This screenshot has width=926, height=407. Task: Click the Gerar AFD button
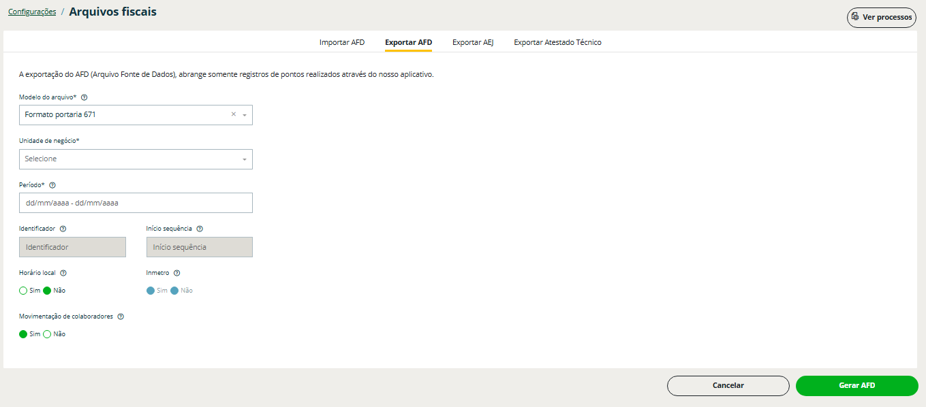[x=856, y=385]
